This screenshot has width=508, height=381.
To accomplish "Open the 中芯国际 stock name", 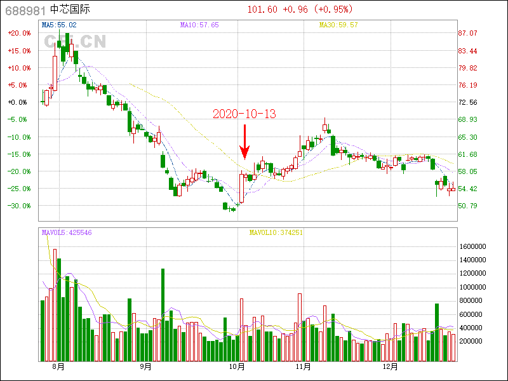I will [70, 10].
